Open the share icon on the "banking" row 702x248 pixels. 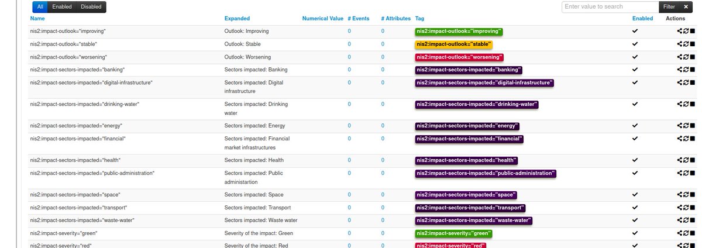(x=680, y=70)
